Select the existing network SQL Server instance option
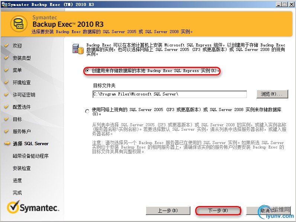The height and width of the screenshot is (222, 296). pyautogui.click(x=87, y=111)
